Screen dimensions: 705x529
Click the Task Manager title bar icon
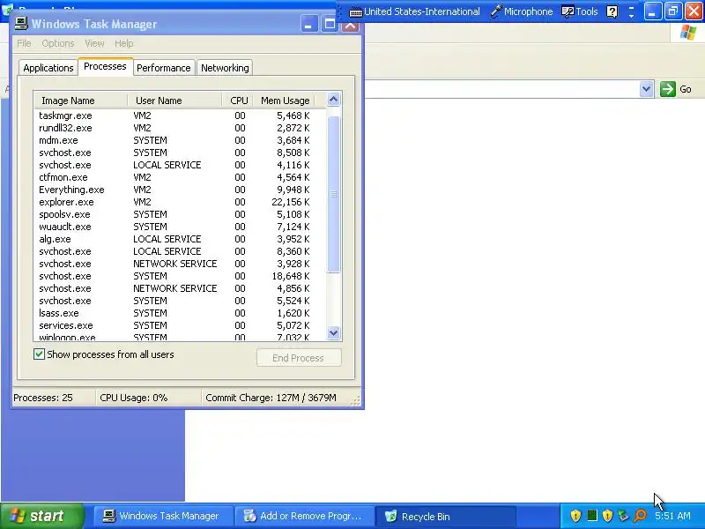pyautogui.click(x=20, y=24)
